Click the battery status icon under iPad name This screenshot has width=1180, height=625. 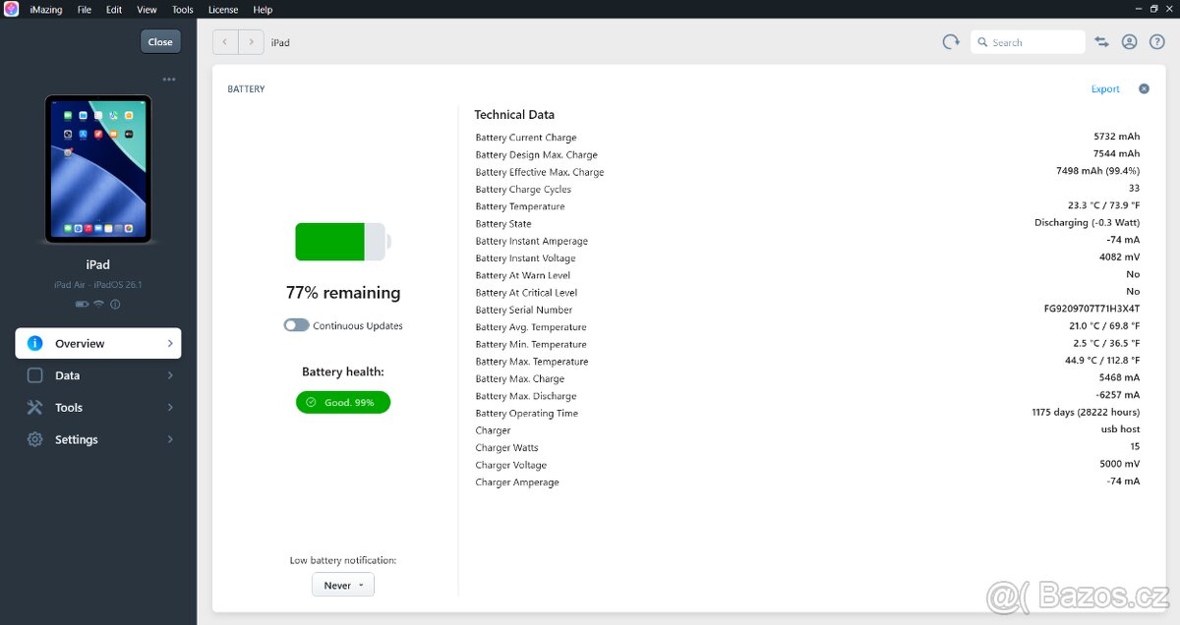[x=82, y=305]
